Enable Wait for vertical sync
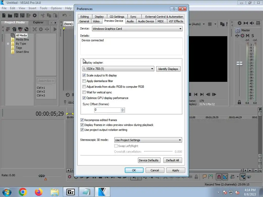The height and width of the screenshot is (197, 263). (84, 92)
